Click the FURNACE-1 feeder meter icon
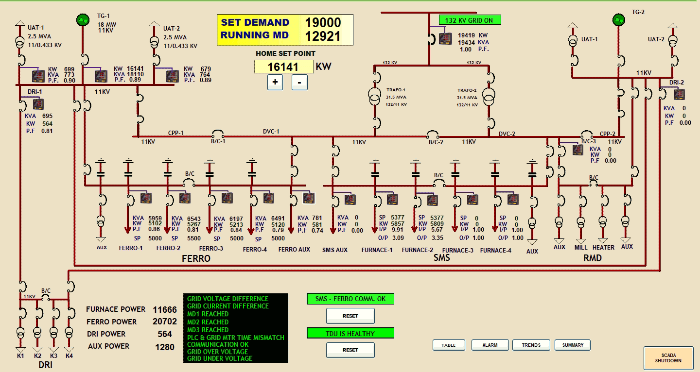The width and height of the screenshot is (700, 372). click(x=392, y=199)
